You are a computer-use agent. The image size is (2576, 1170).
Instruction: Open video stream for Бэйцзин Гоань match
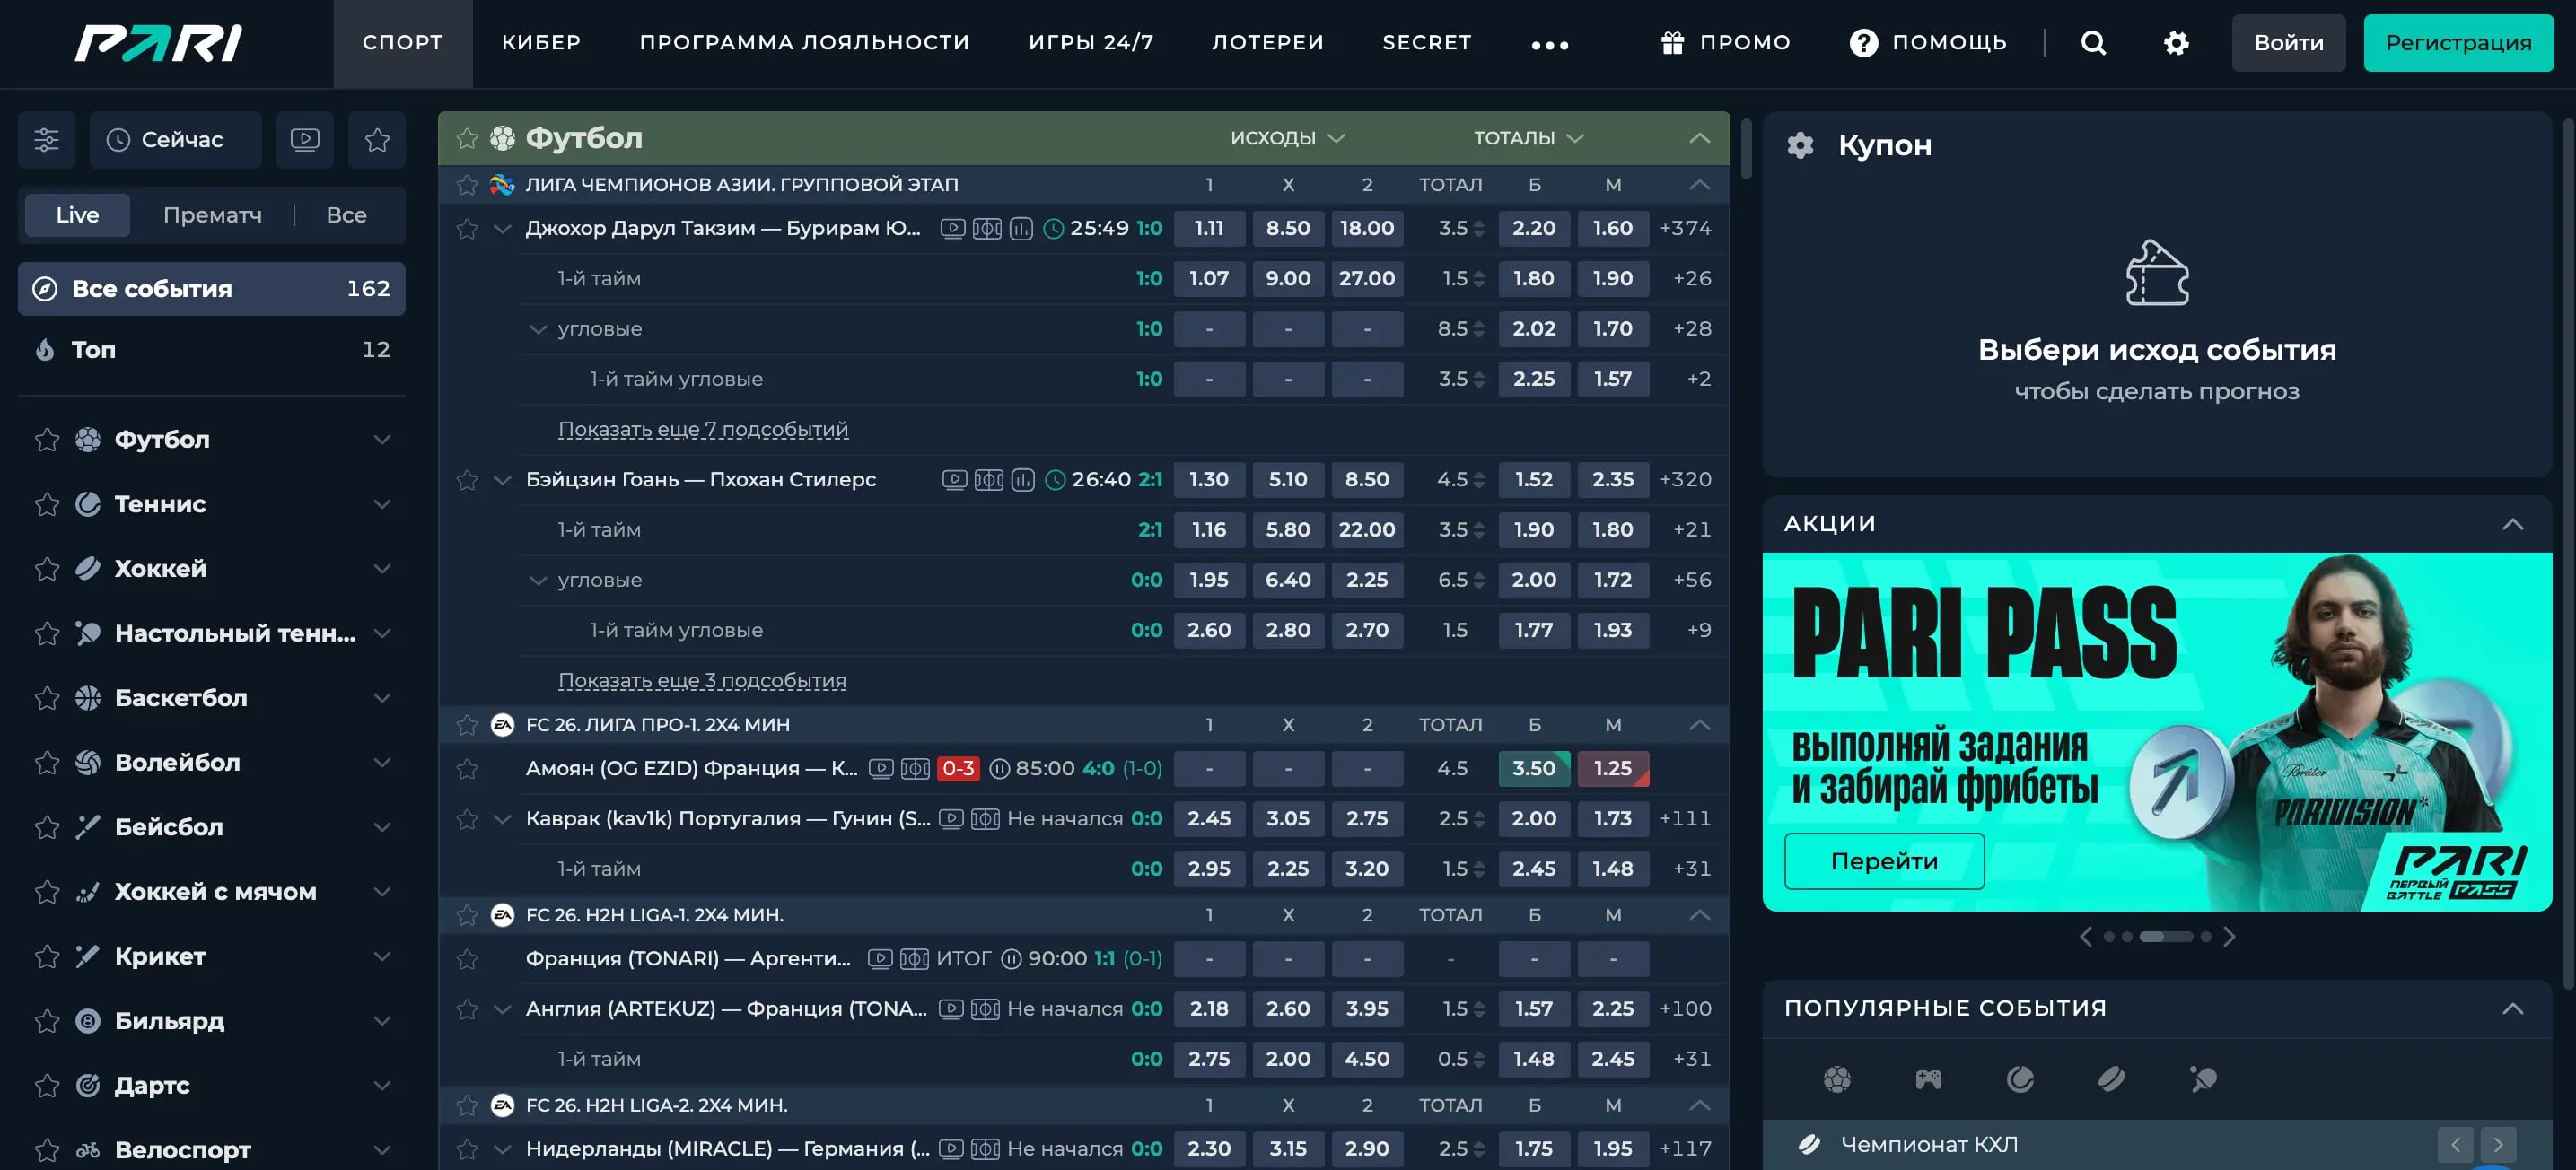[955, 479]
